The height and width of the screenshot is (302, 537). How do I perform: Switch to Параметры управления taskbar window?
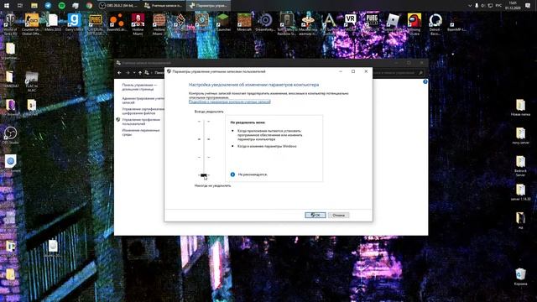click(209, 6)
